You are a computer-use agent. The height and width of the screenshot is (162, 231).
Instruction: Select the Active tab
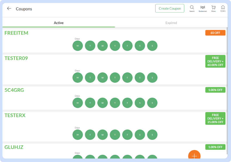click(59, 23)
